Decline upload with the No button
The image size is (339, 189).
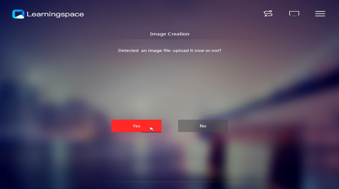click(x=203, y=126)
